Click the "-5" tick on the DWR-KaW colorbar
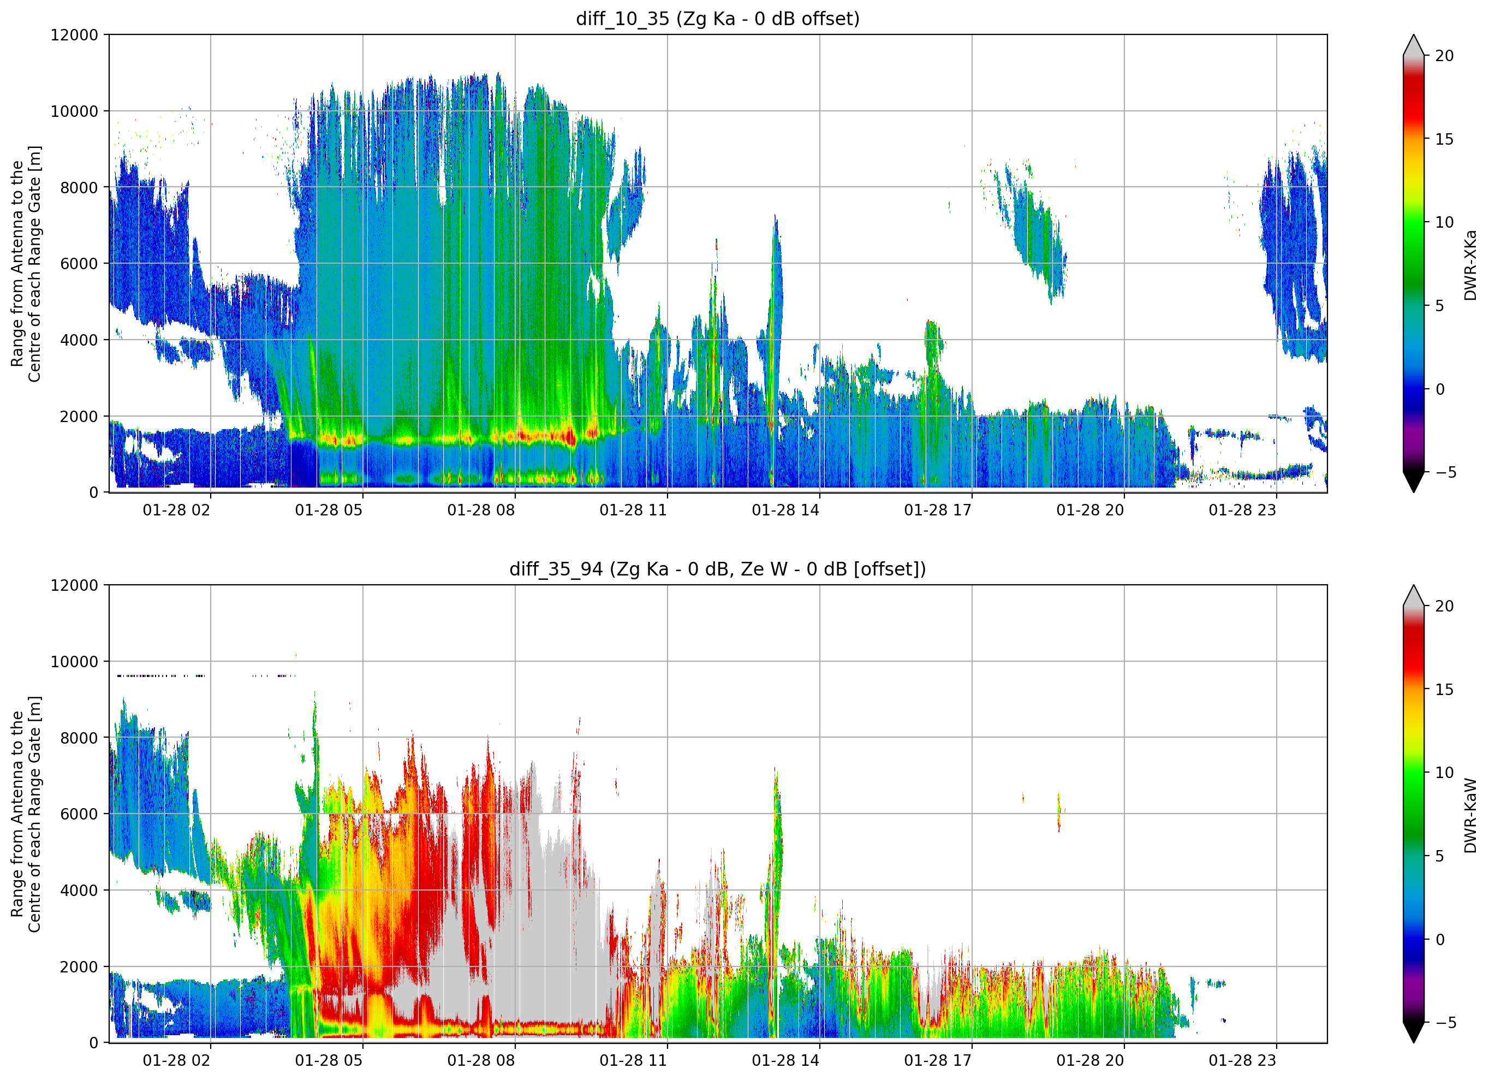The width and height of the screenshot is (1489, 1080). click(x=1446, y=1023)
